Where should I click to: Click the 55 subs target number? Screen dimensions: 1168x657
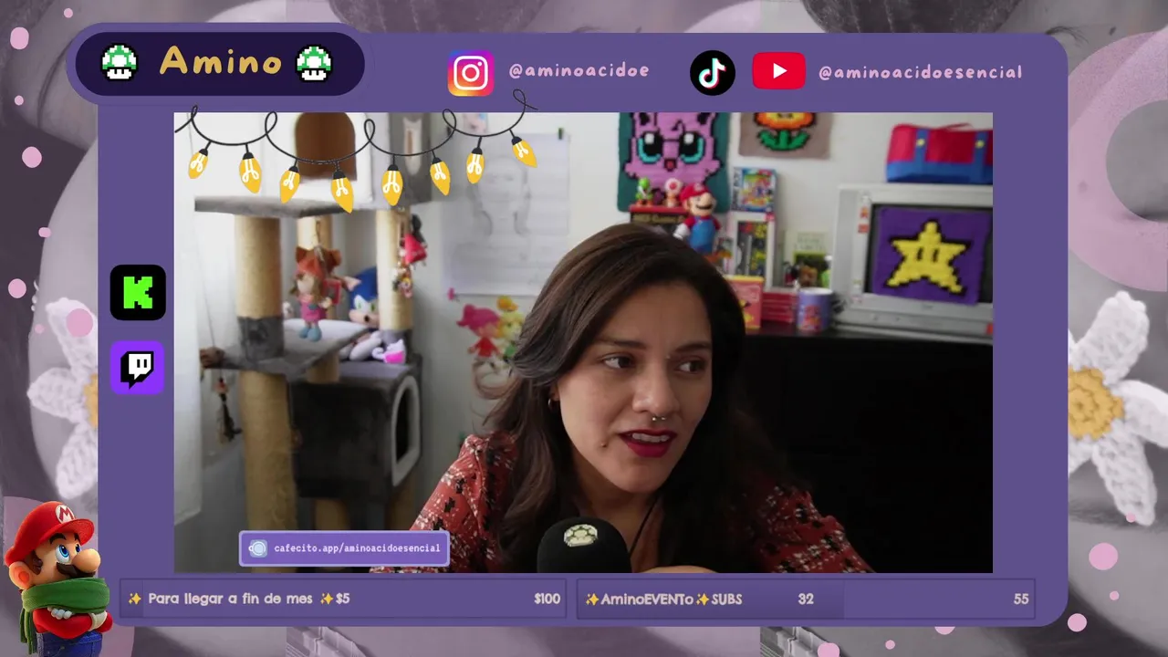coord(1020,600)
